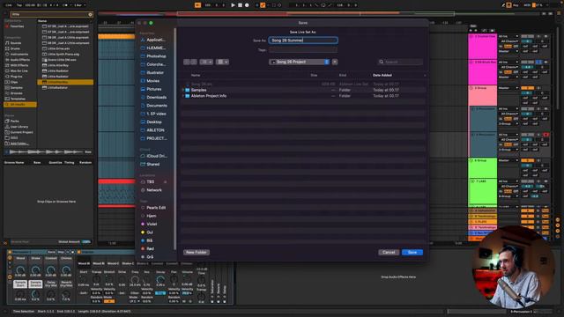Select the TBS drive under Locations
Viewport: 564px width, 317px height.
[148, 182]
